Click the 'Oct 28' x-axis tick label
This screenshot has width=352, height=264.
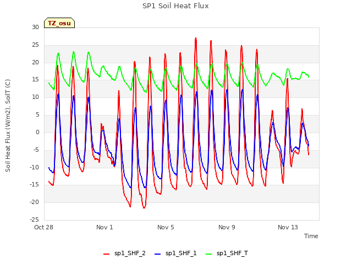click(43, 227)
